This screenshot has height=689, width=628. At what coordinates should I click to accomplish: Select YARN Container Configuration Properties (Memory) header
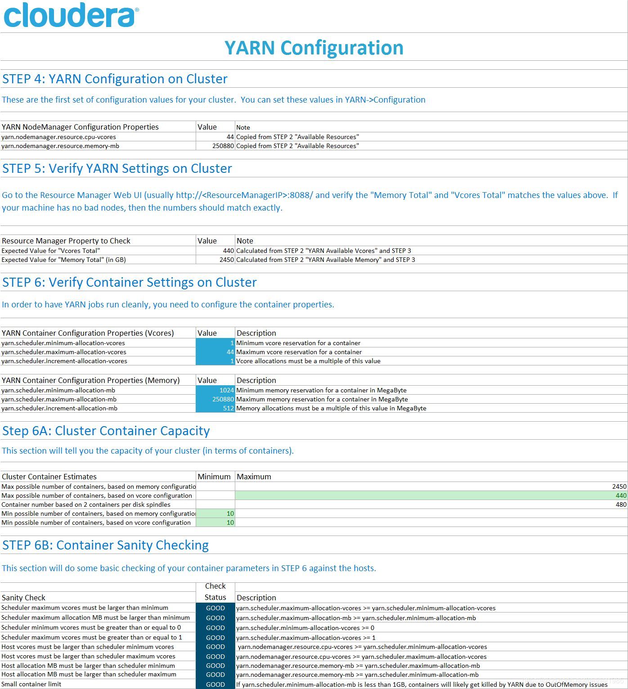click(x=98, y=380)
